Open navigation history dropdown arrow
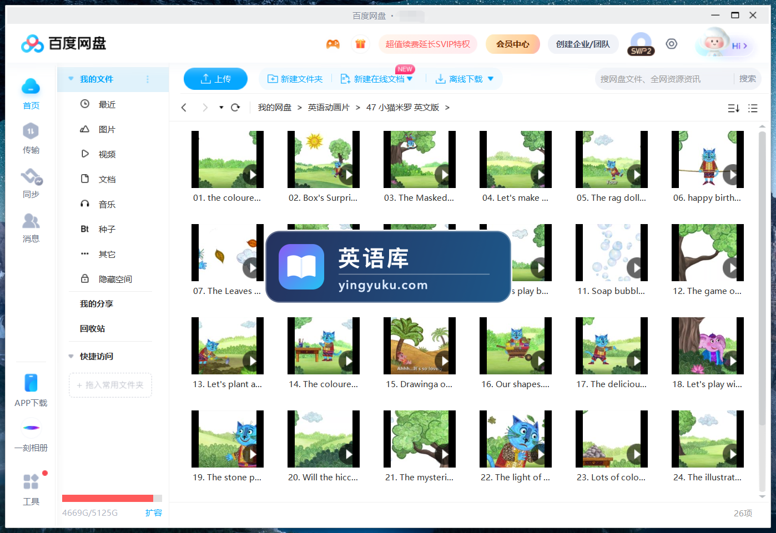 pos(221,108)
